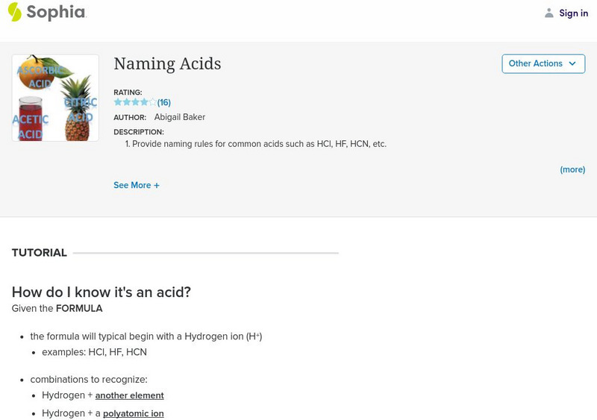Open author Abigail Baker's profile
Image resolution: width=597 pixels, height=420 pixels.
pos(179,118)
